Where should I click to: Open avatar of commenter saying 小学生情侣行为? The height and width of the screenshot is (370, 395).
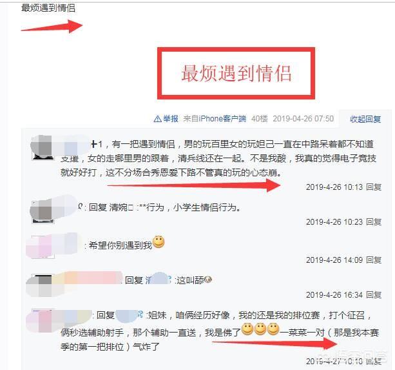[43, 212]
